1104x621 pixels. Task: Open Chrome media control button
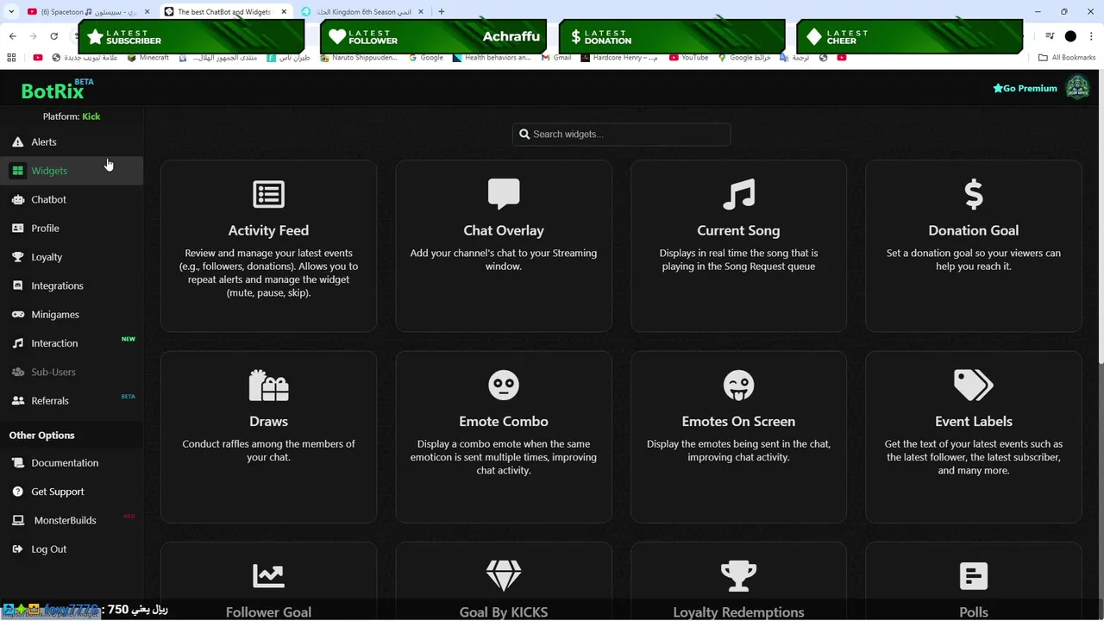pos(1050,36)
